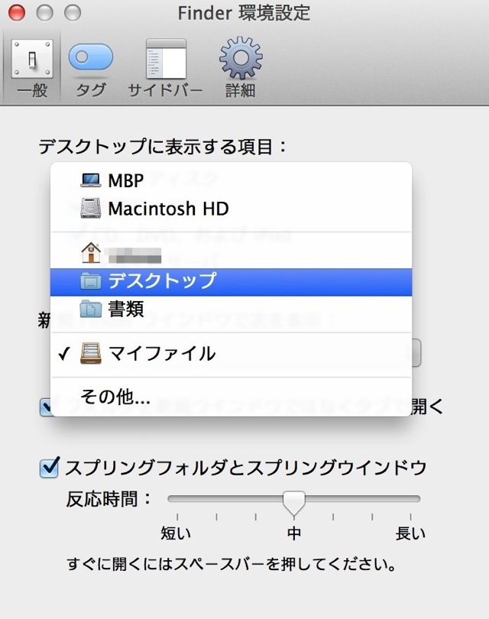Select デスクトップ in the popup menu

click(231, 281)
